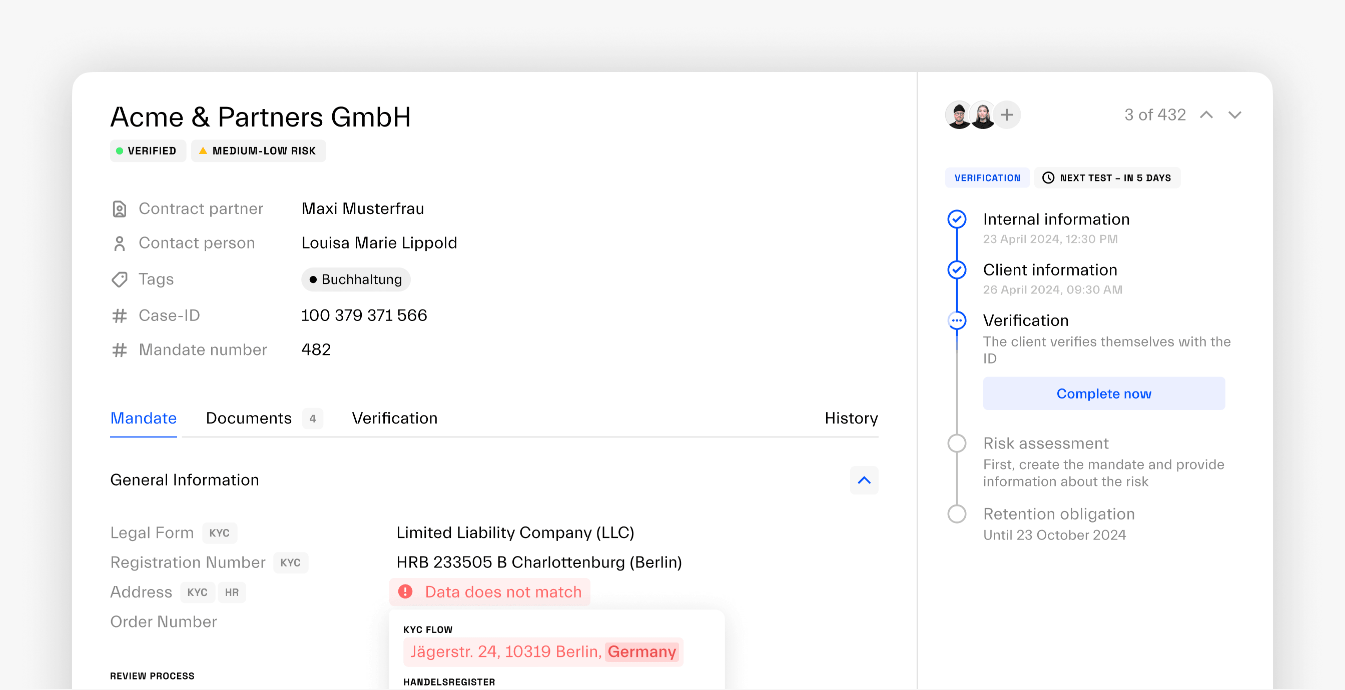Click the 'Internal information' step title

pyautogui.click(x=1056, y=219)
